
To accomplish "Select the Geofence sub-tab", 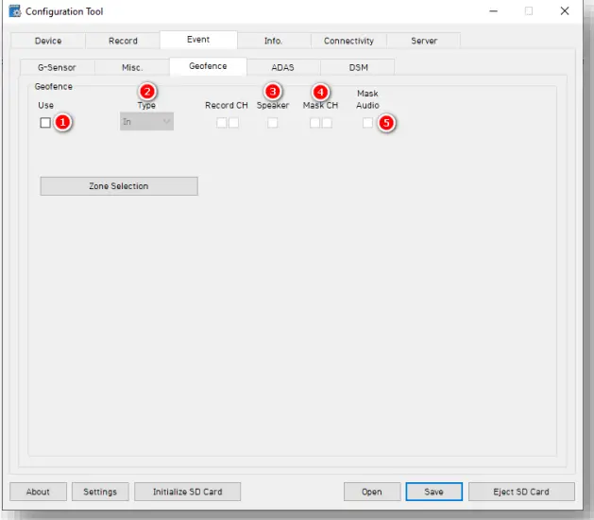I will coord(208,66).
